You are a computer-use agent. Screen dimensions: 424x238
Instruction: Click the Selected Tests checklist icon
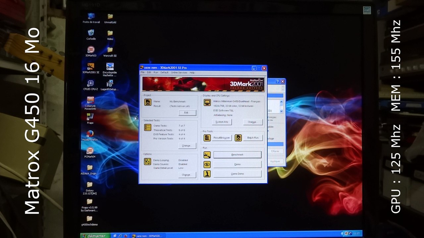(x=148, y=127)
